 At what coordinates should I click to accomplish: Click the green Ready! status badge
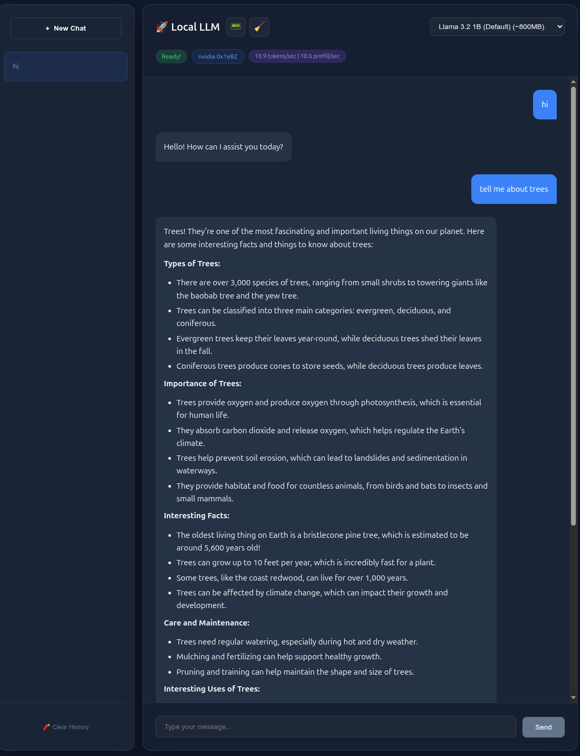click(x=171, y=57)
